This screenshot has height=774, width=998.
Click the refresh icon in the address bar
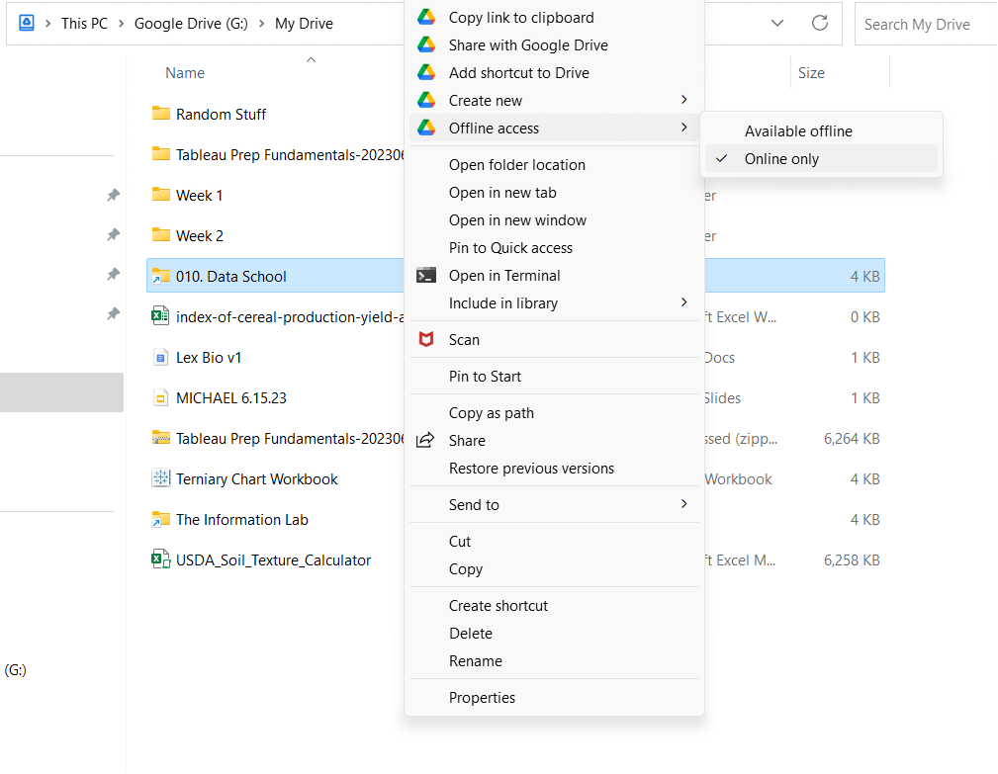click(x=819, y=24)
